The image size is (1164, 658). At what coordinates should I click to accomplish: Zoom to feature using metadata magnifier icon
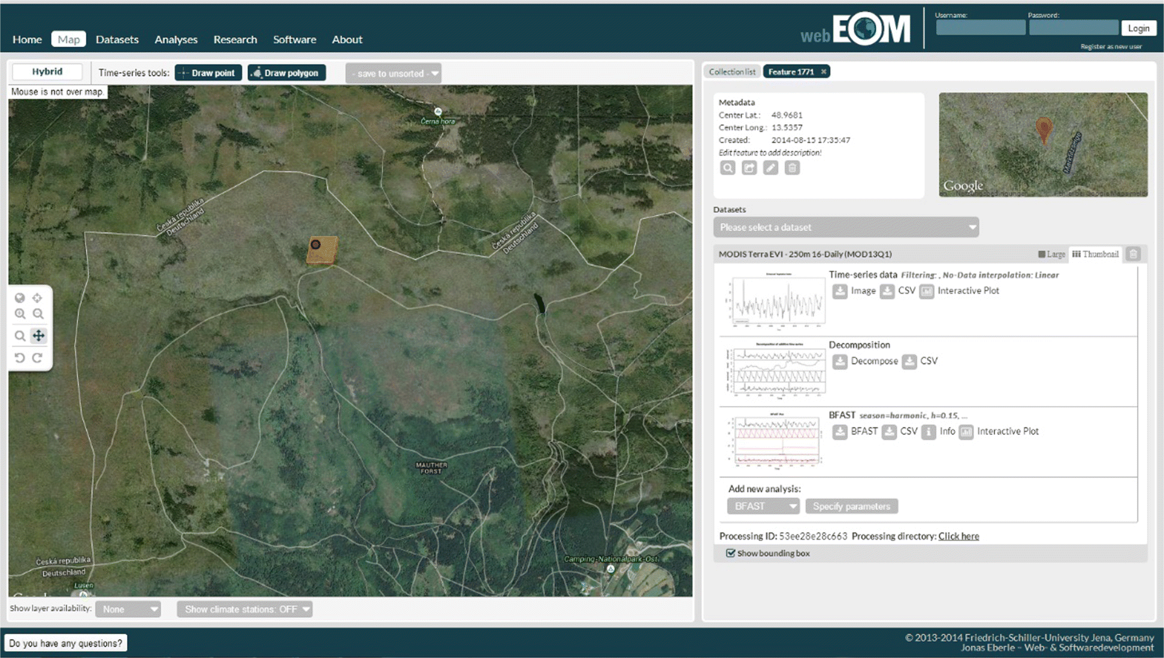(x=728, y=168)
